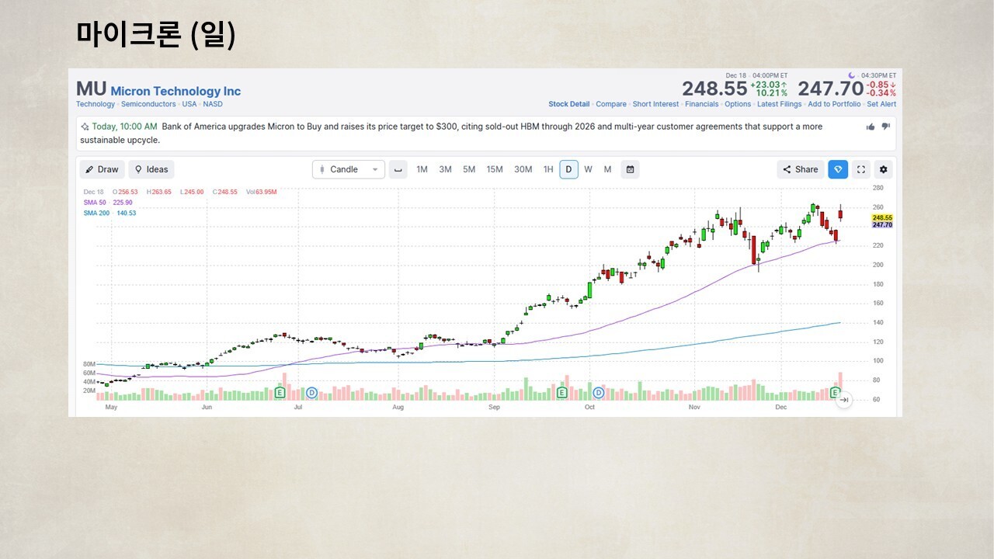The image size is (994, 559).
Task: Click the moon after-hours icon
Action: point(851,75)
